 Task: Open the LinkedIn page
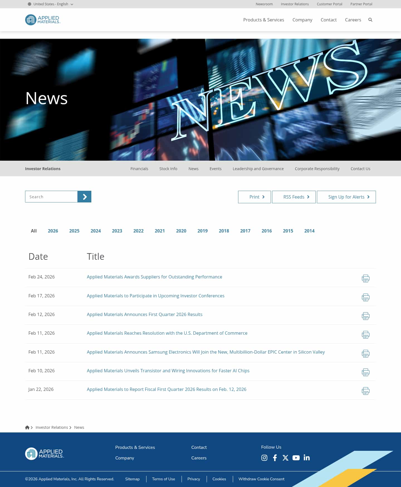coord(307,458)
